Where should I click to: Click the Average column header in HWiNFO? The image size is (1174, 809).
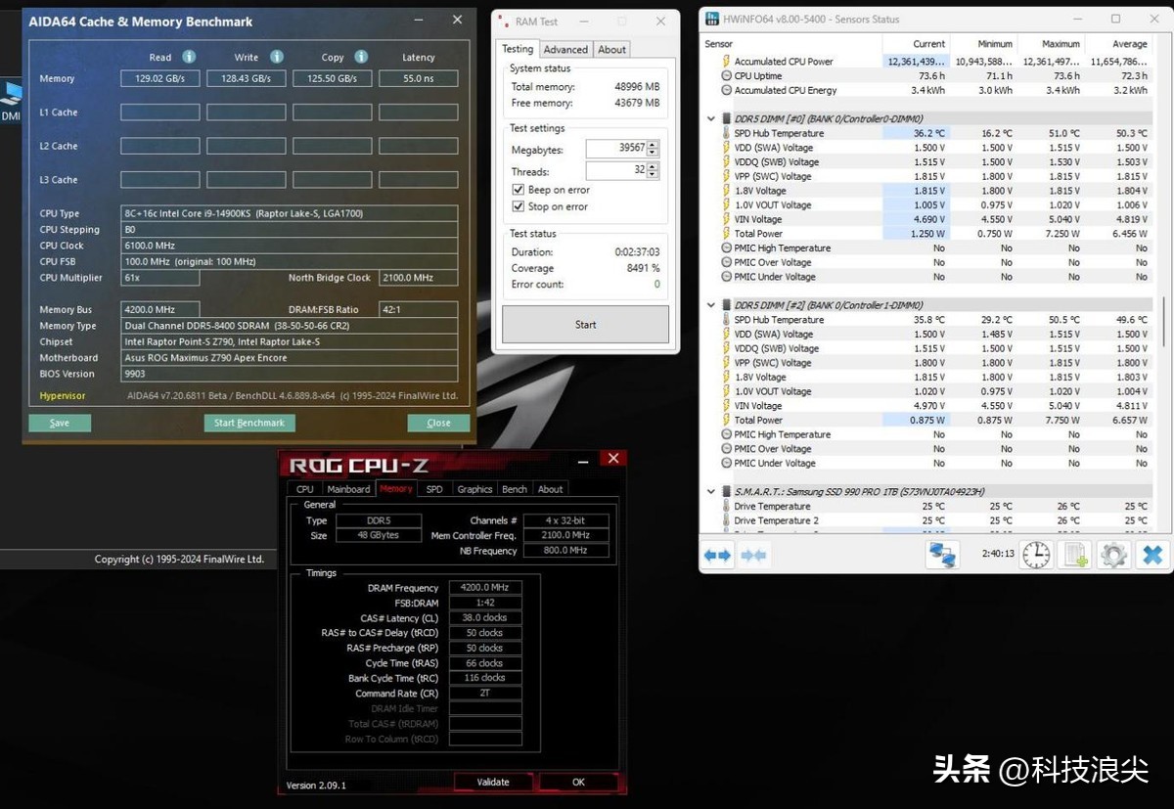(1118, 44)
